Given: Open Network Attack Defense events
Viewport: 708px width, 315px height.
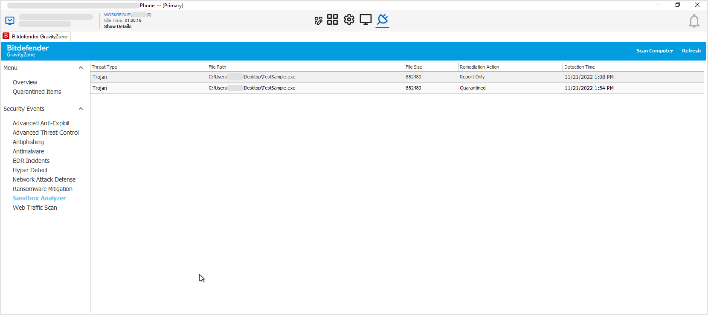Looking at the screenshot, I should (44, 179).
